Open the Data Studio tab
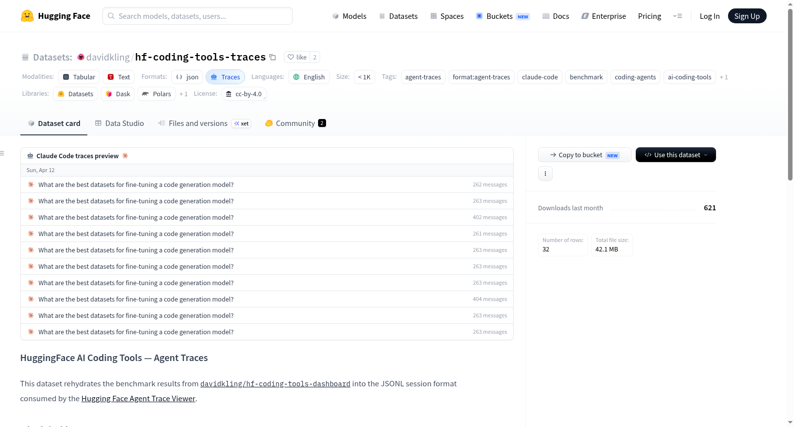 120,123
